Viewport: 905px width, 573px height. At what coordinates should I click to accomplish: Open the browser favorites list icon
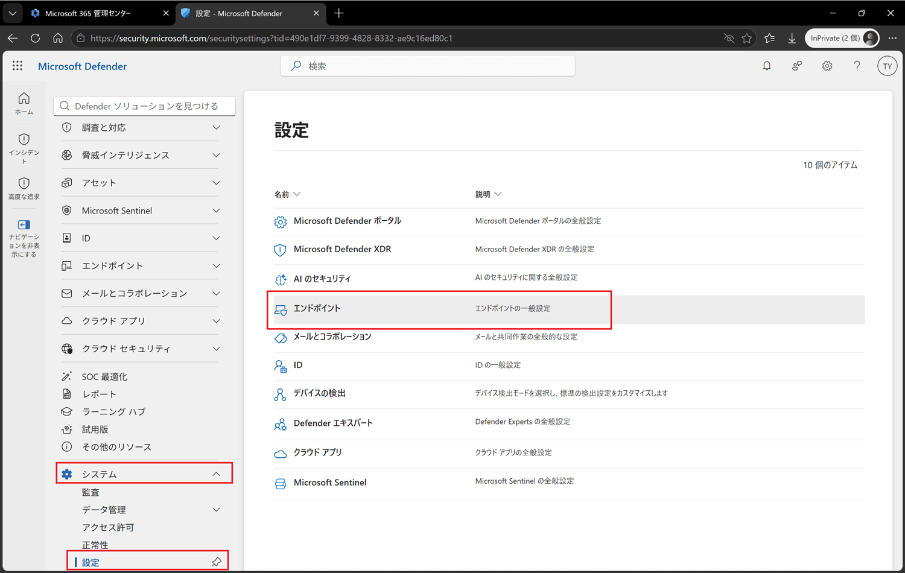click(769, 38)
